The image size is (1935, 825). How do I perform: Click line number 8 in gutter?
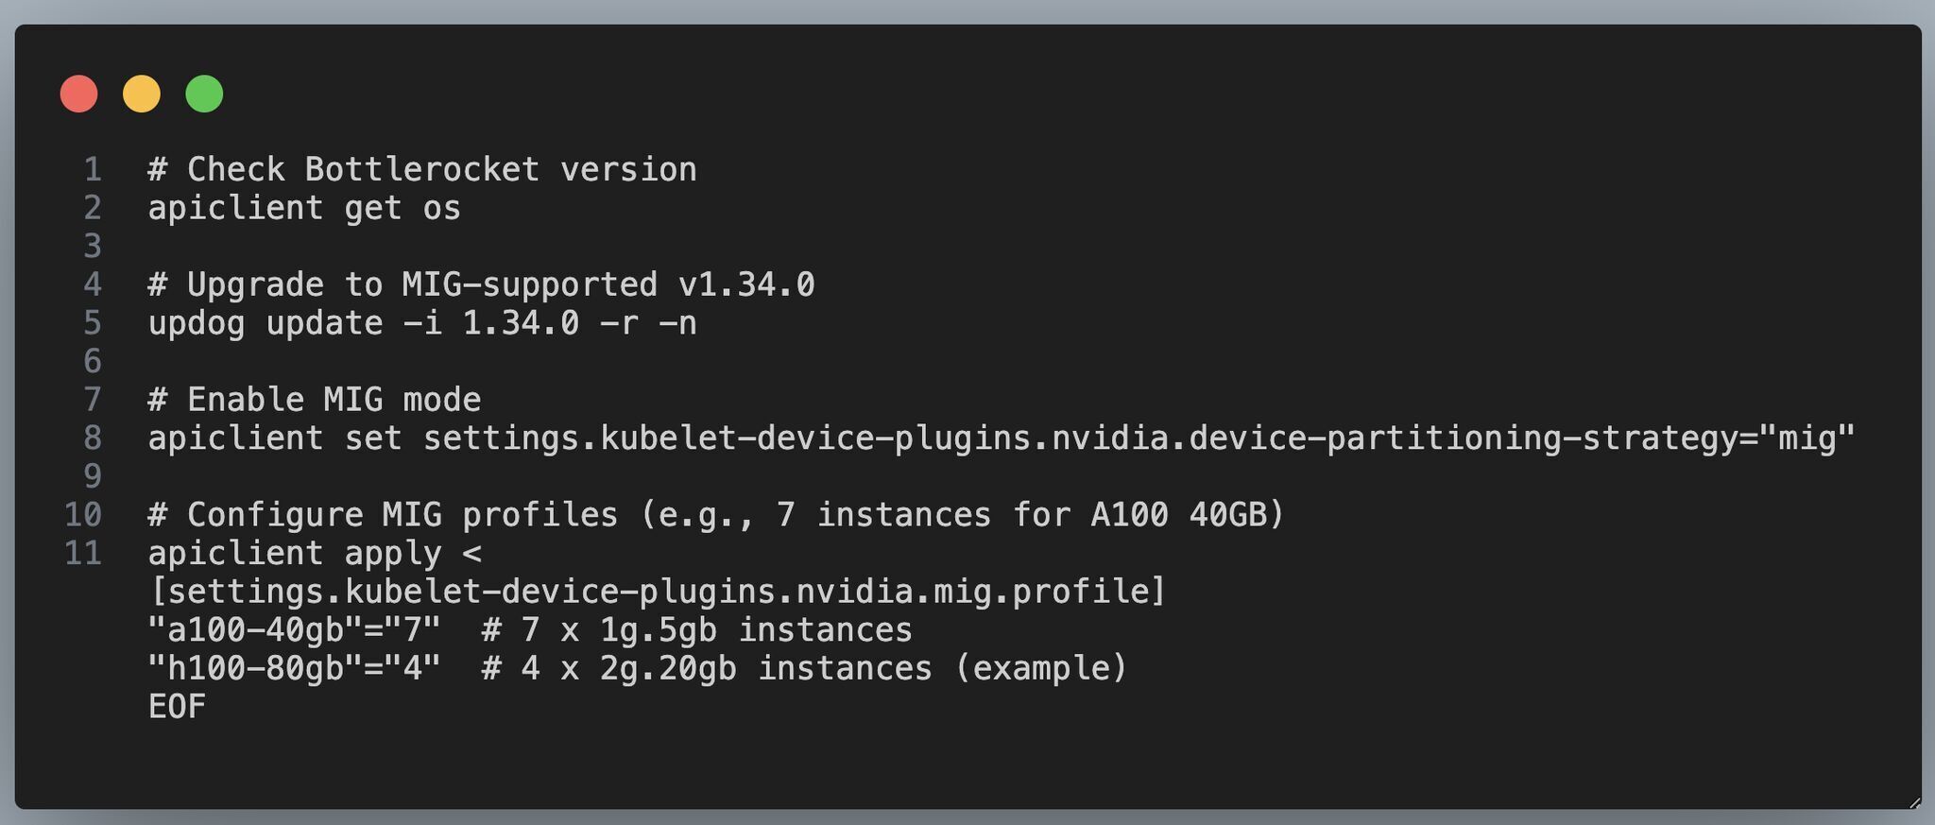[x=93, y=438]
